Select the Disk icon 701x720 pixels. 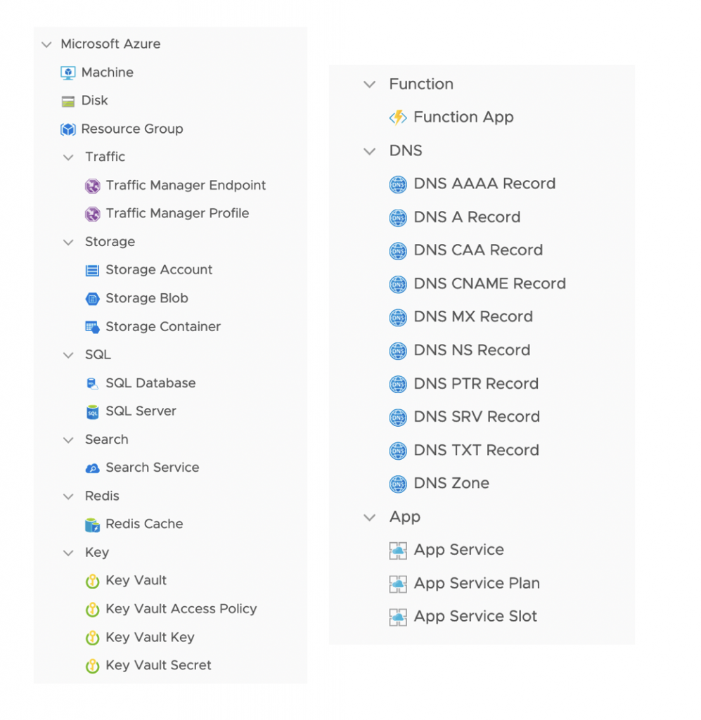(x=68, y=101)
